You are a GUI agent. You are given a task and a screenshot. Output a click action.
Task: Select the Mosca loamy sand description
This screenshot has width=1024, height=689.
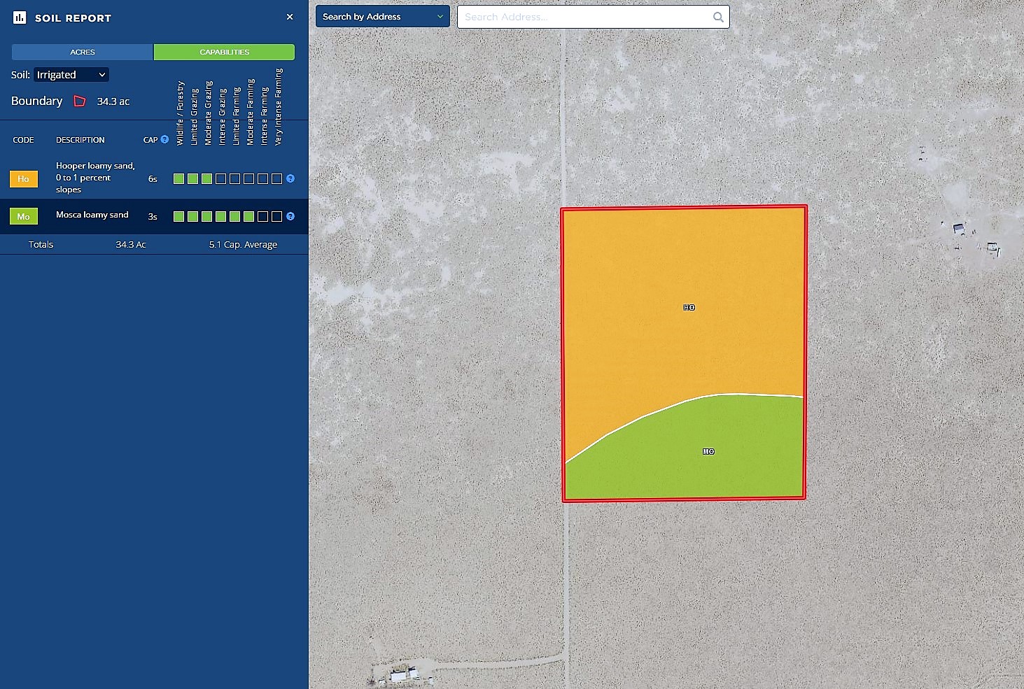click(92, 215)
